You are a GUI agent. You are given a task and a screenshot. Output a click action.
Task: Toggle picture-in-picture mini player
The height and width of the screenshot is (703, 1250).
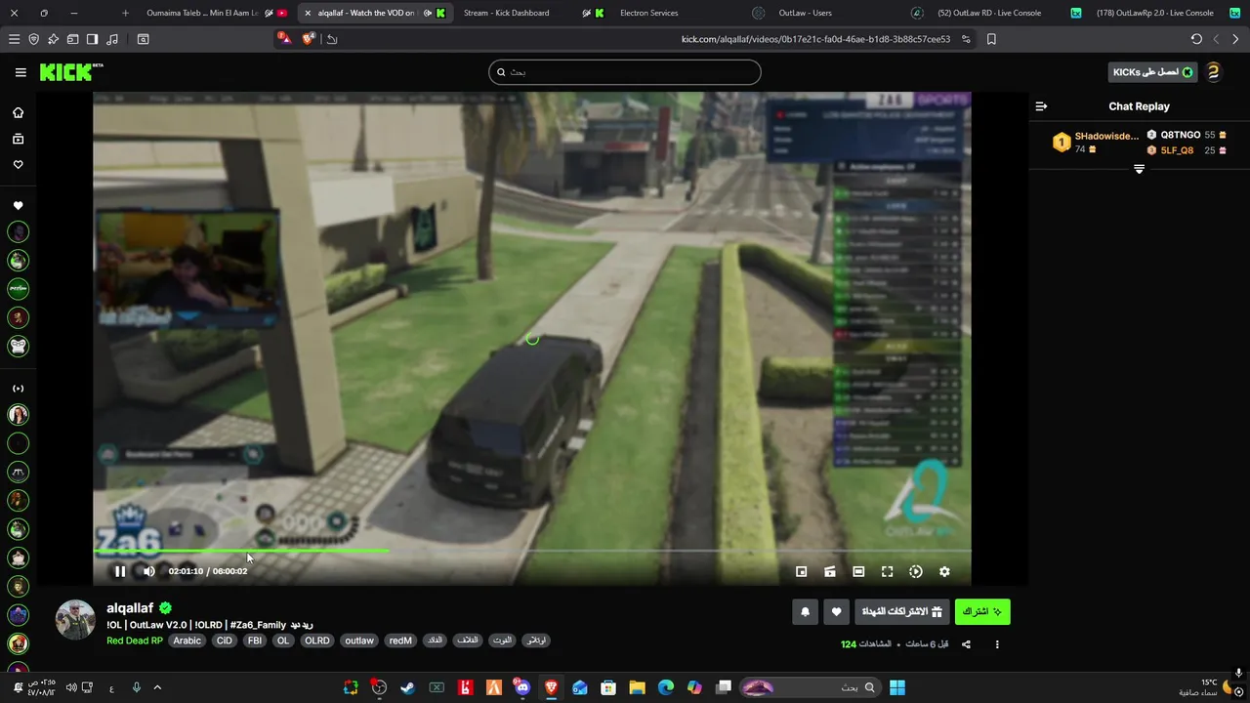pos(801,571)
